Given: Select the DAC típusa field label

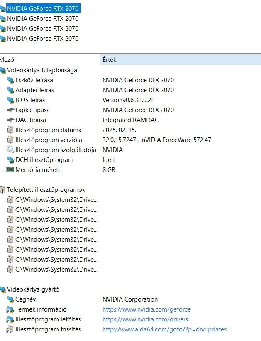Looking at the screenshot, I should tap(31, 120).
